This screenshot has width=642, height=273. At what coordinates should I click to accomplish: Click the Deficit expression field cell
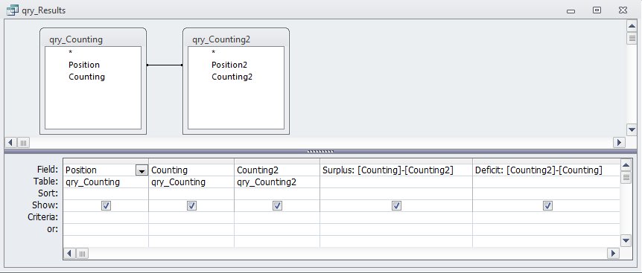[x=546, y=170]
